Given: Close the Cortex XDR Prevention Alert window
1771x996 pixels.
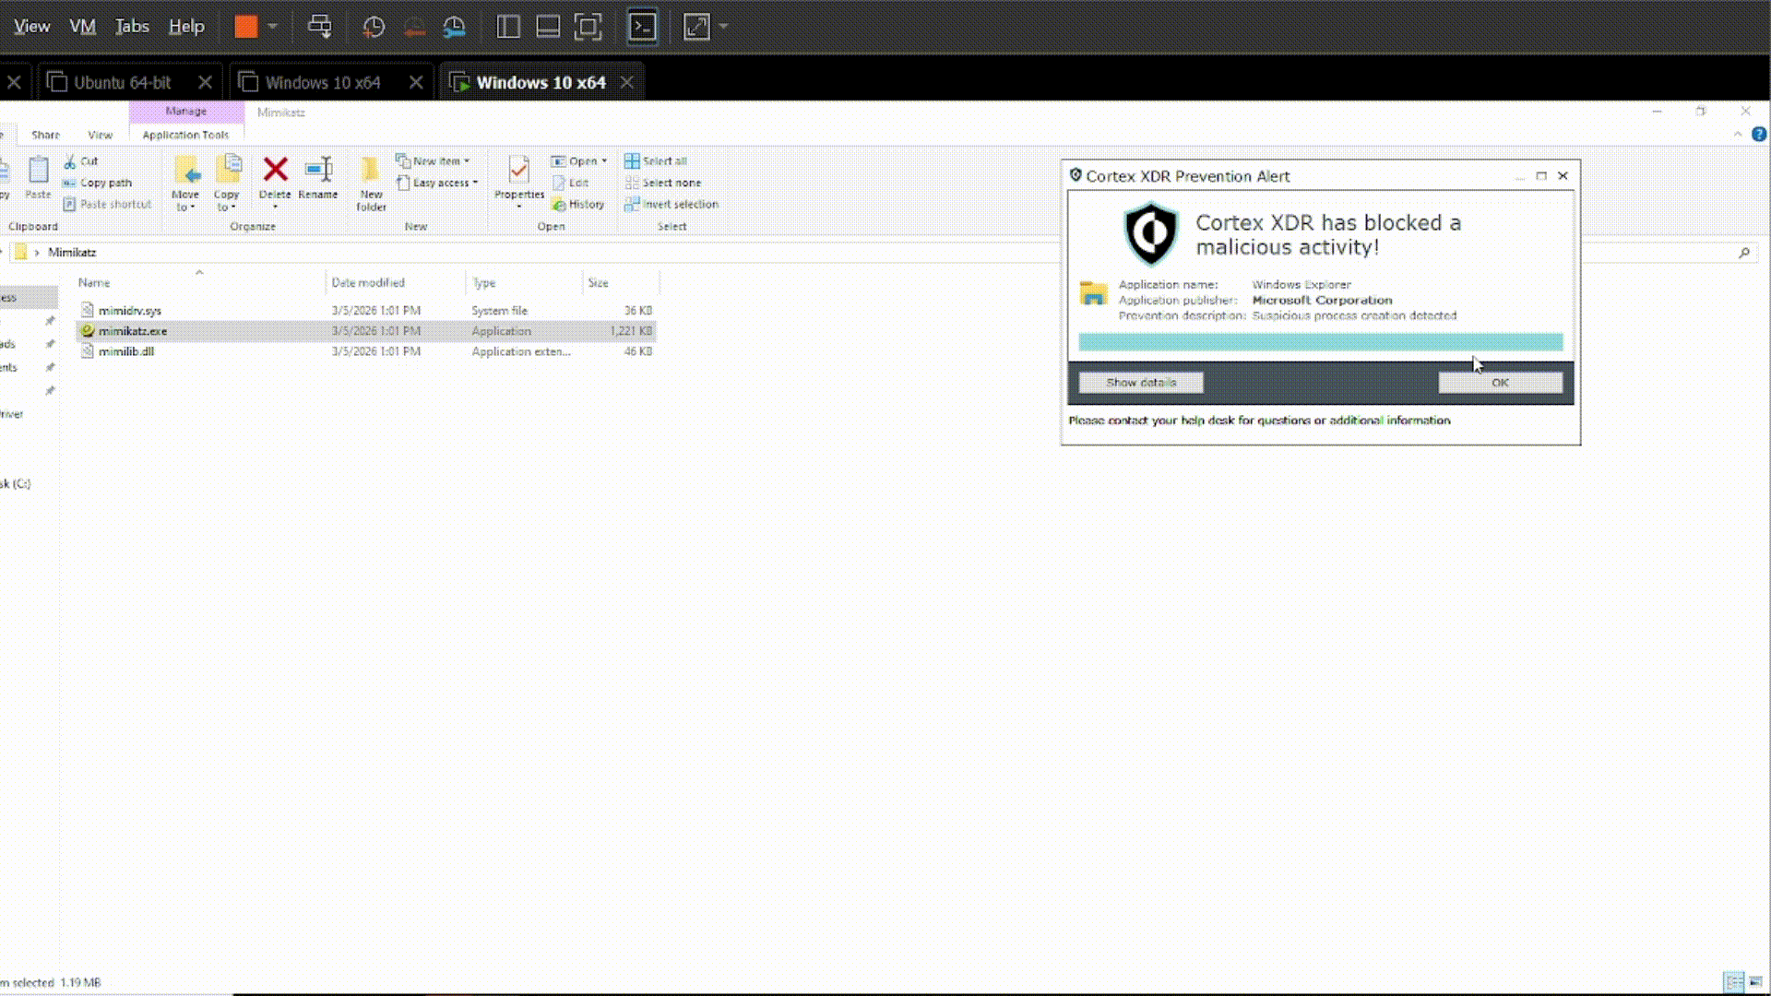Looking at the screenshot, I should [1563, 175].
